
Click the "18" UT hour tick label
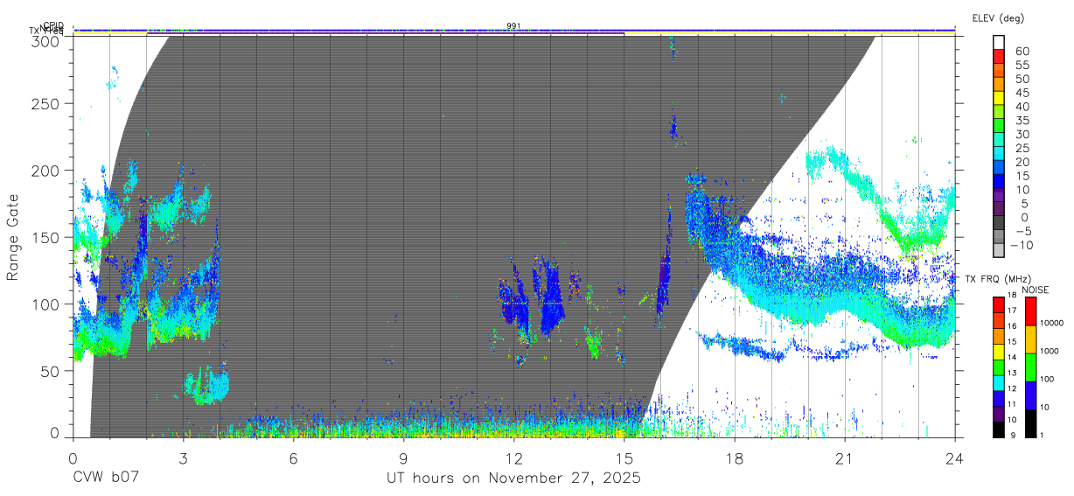click(734, 458)
